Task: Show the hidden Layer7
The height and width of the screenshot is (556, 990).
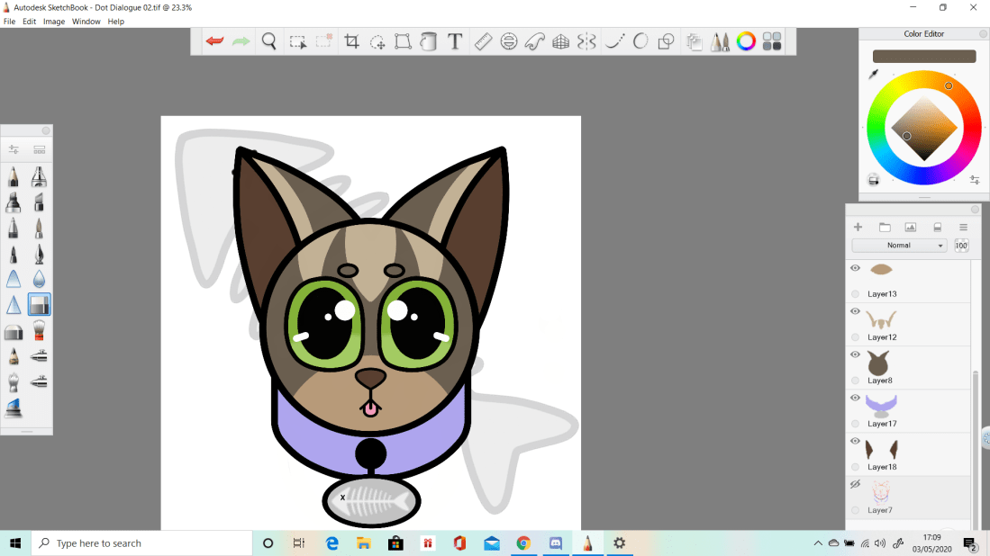Action: (856, 484)
